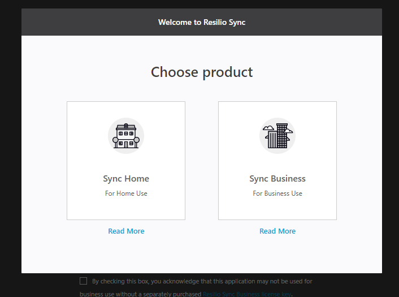Screen dimensions: 399x297
Task: Open the Resilio Sync Business license key link
Action: [x=247, y=294]
